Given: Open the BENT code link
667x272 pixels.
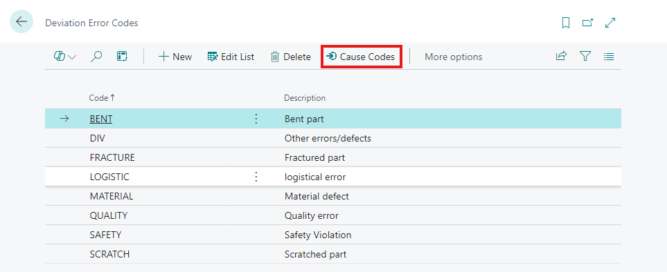Looking at the screenshot, I should (101, 119).
